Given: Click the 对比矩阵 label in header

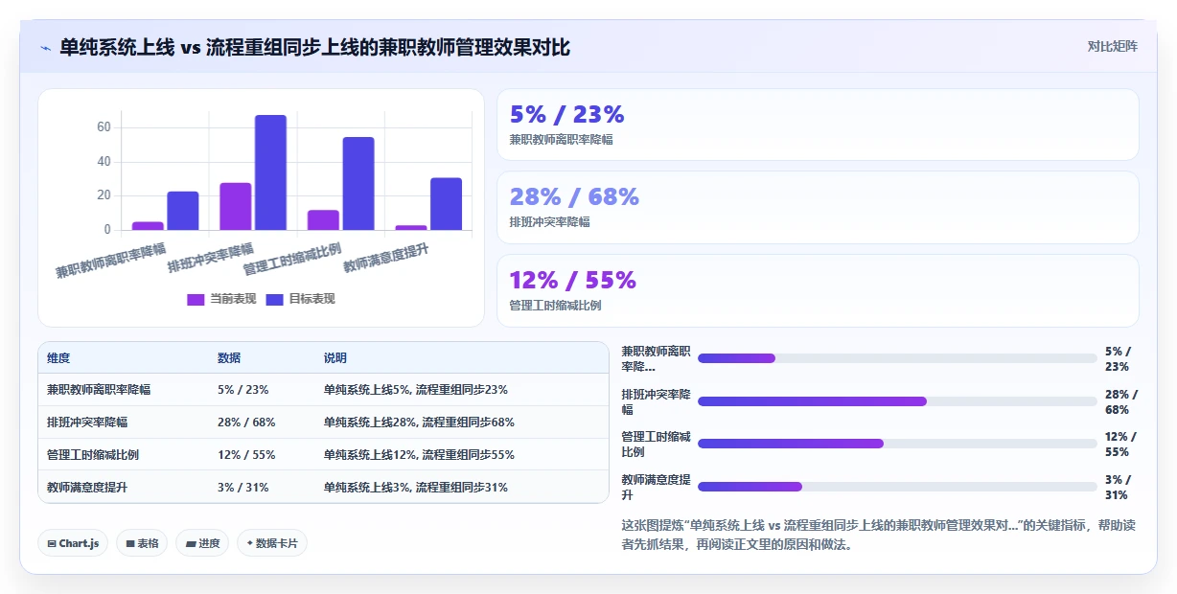Looking at the screenshot, I should pyautogui.click(x=1113, y=46).
